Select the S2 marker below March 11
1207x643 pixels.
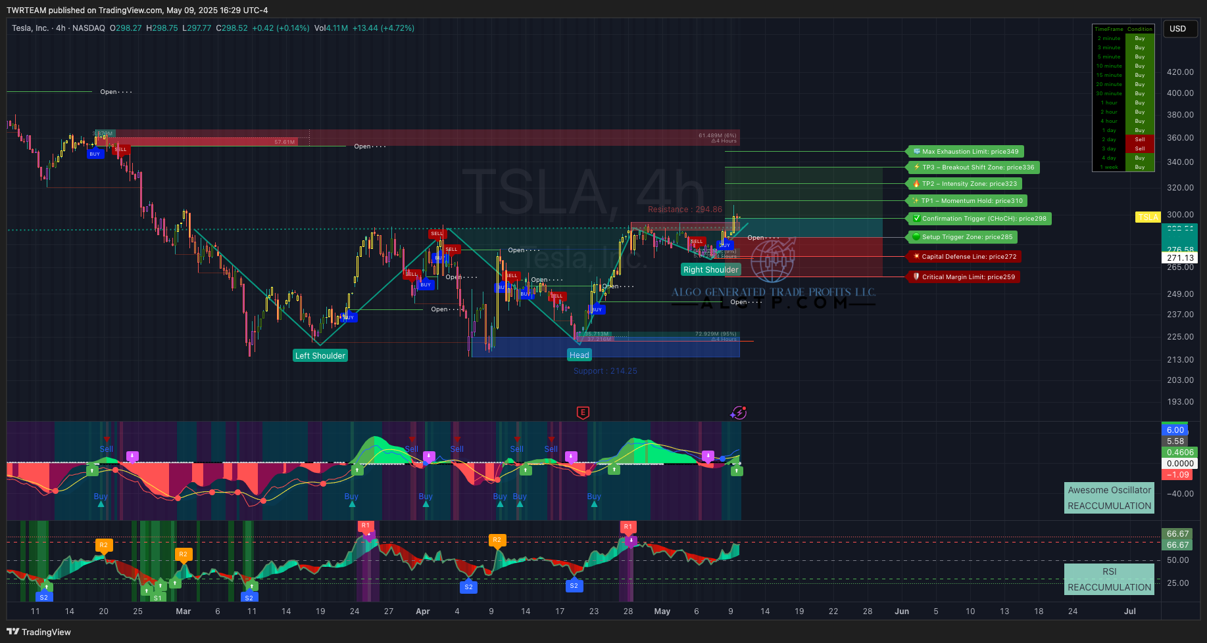pos(249,598)
